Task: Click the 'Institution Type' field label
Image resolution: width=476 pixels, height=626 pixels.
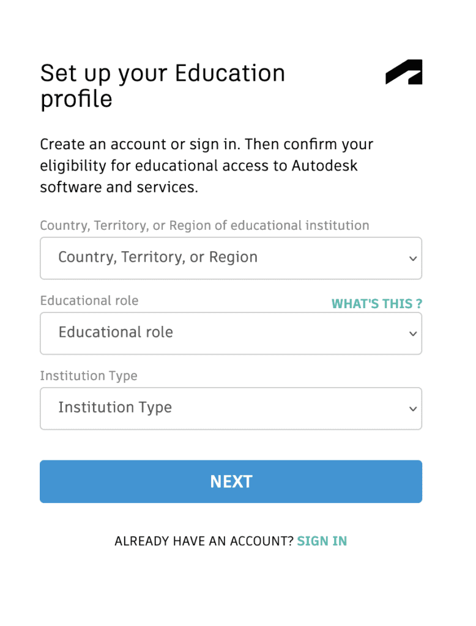Action: pos(89,376)
